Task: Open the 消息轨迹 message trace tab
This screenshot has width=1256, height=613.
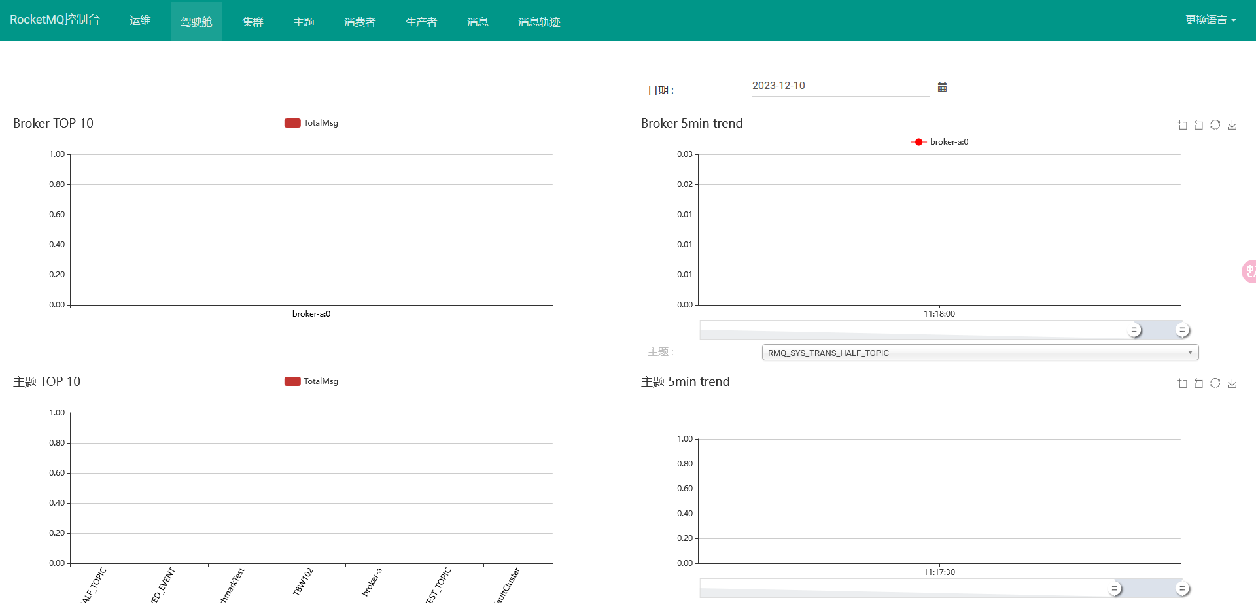Action: pos(539,21)
